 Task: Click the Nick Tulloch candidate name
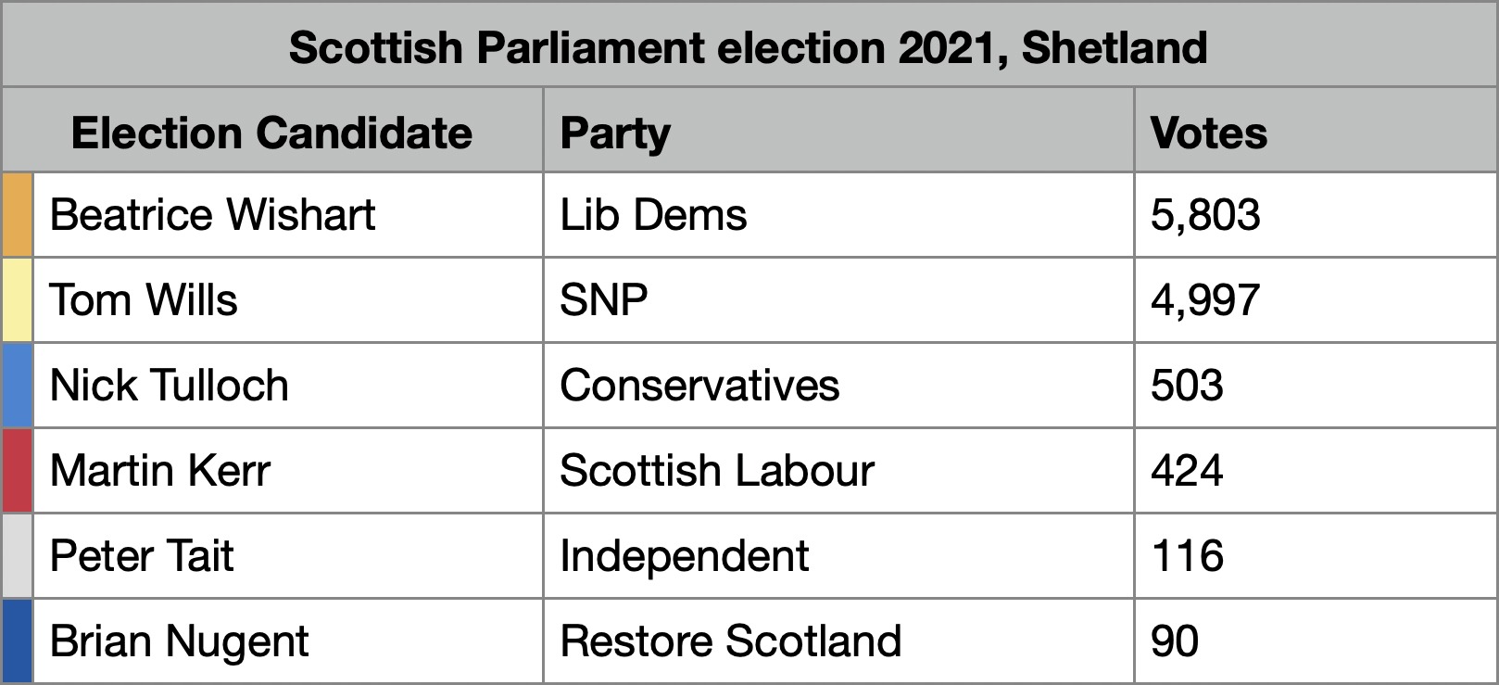(x=170, y=386)
